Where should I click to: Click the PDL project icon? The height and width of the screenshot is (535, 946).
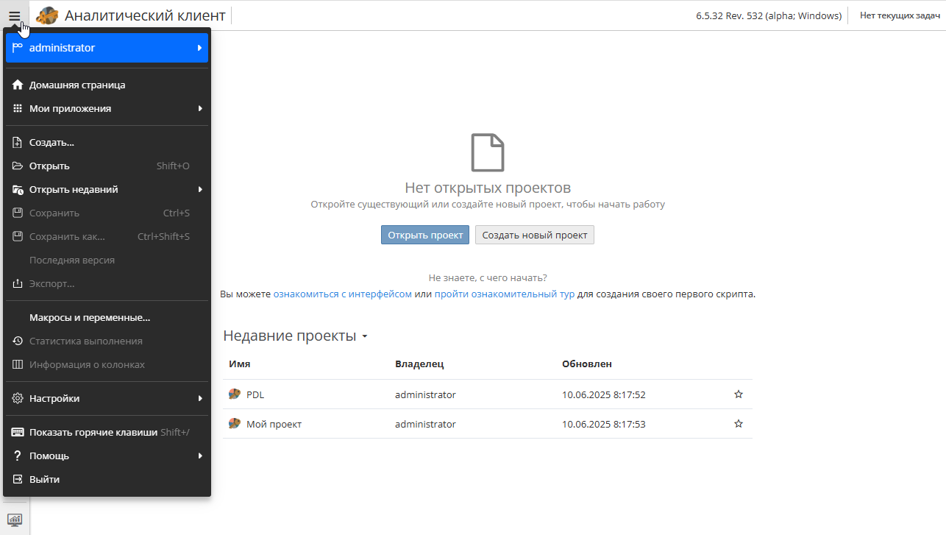click(235, 394)
